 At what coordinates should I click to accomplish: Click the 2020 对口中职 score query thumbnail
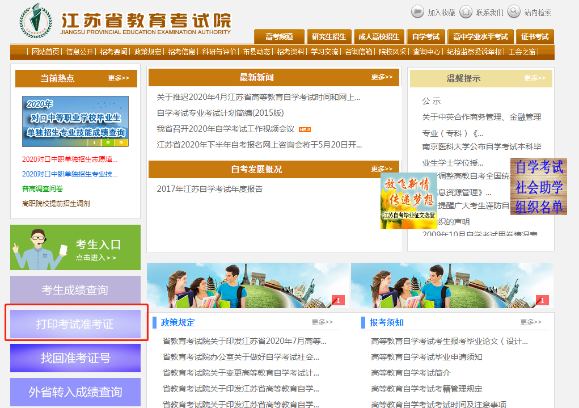click(75, 121)
